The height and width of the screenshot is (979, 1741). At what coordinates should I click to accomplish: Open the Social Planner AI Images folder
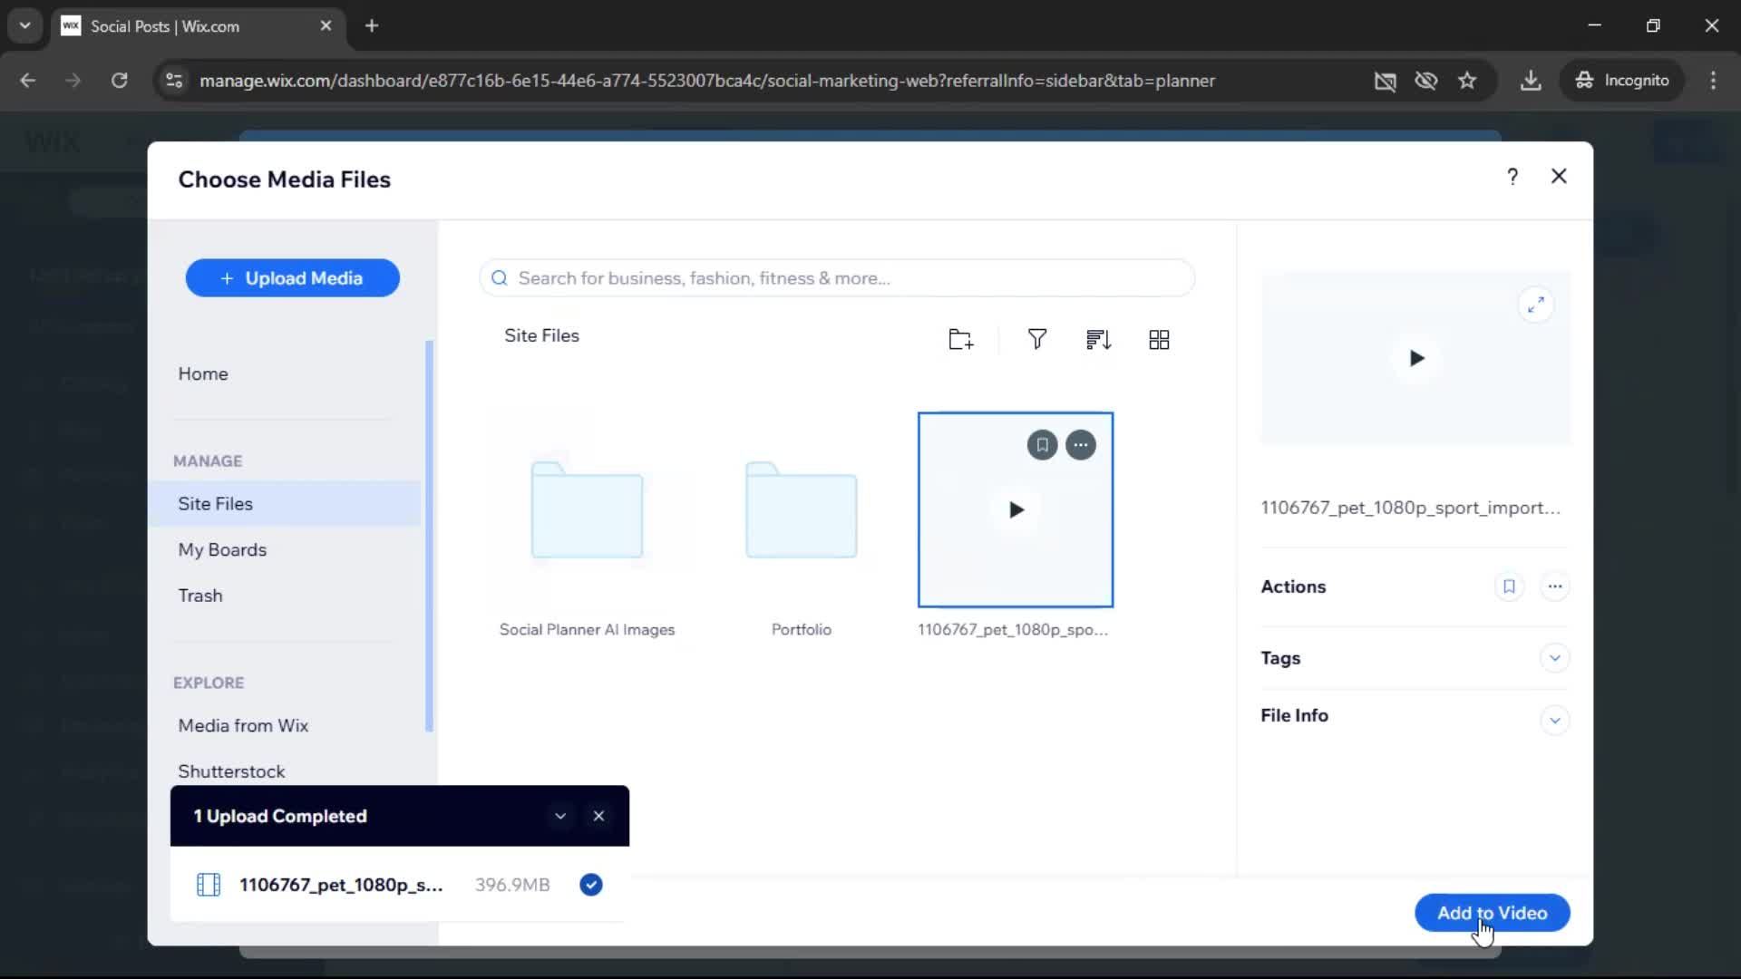pos(587,509)
